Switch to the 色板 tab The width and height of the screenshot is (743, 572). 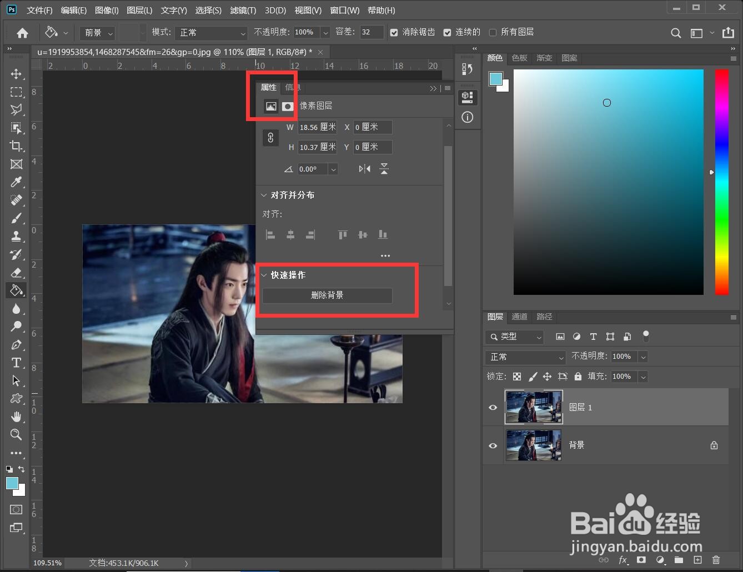[520, 58]
